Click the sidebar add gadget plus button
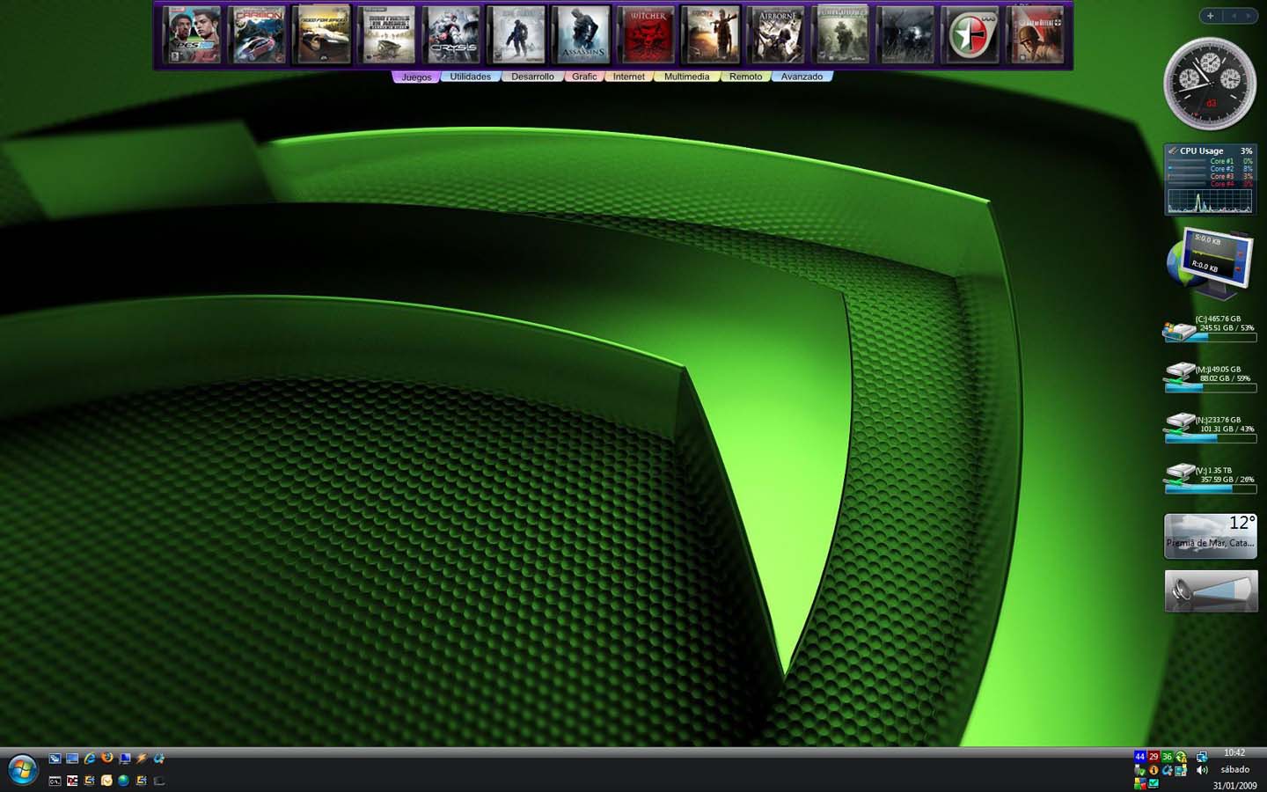 click(1210, 16)
